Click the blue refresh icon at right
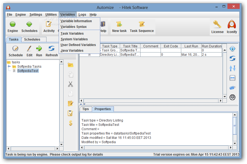247x164 pixels. tap(232, 58)
